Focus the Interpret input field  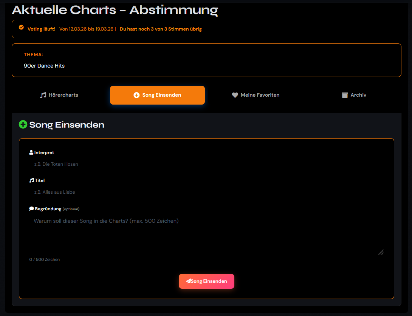coord(206,164)
